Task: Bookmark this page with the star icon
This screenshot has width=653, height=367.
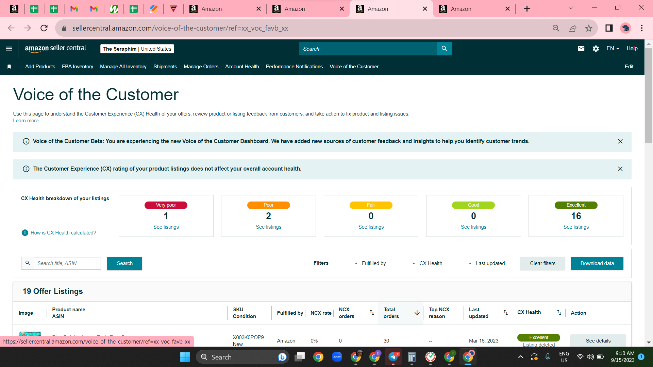Action: (589, 28)
